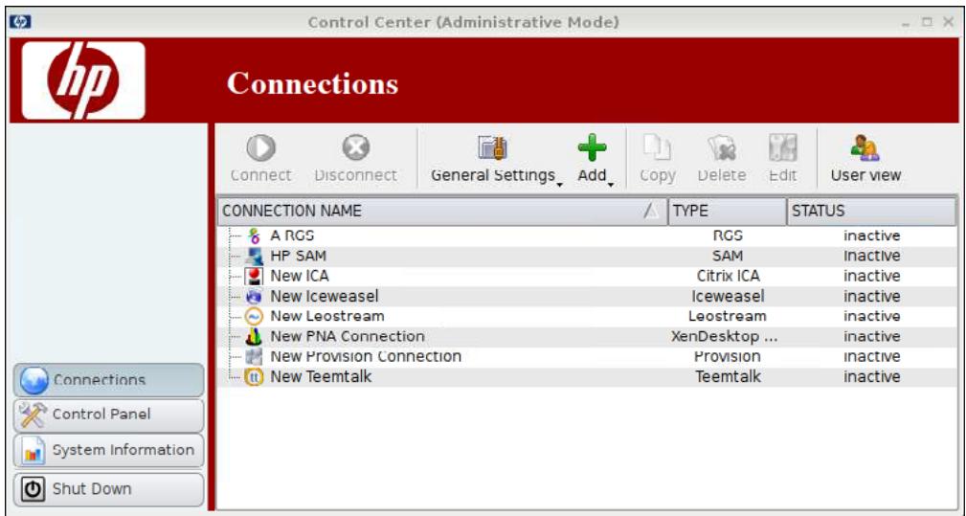
Task: Close the Control Center window
Action: click(948, 22)
